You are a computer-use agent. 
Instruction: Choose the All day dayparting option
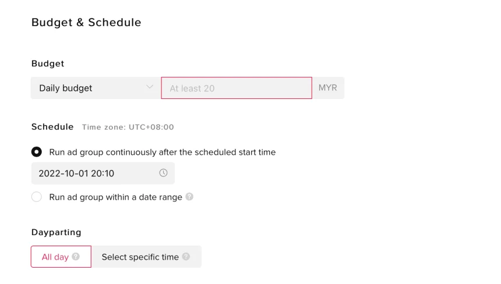tap(55, 257)
